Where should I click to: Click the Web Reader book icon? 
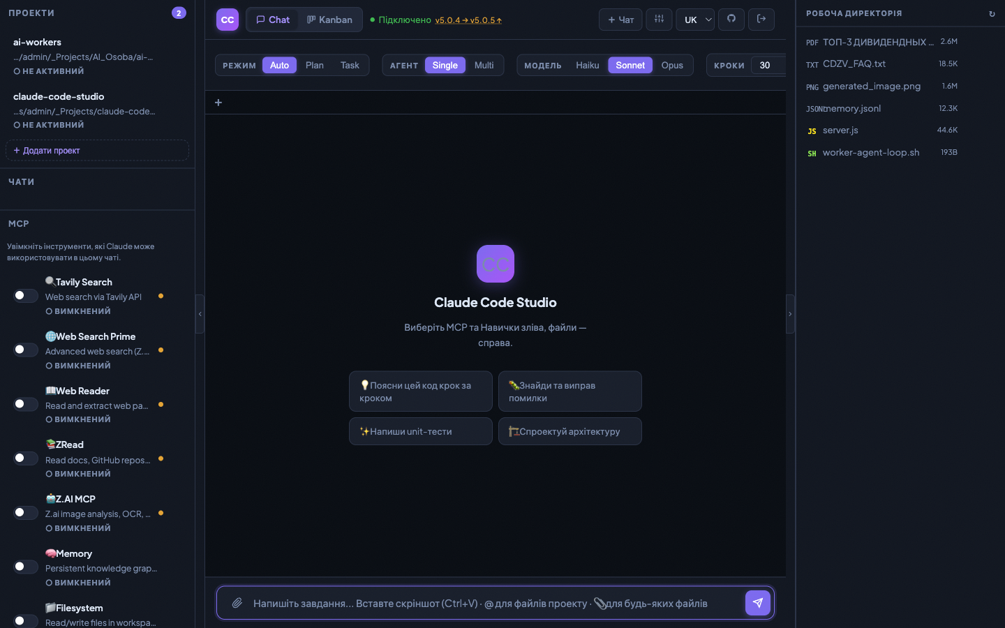pyautogui.click(x=50, y=390)
